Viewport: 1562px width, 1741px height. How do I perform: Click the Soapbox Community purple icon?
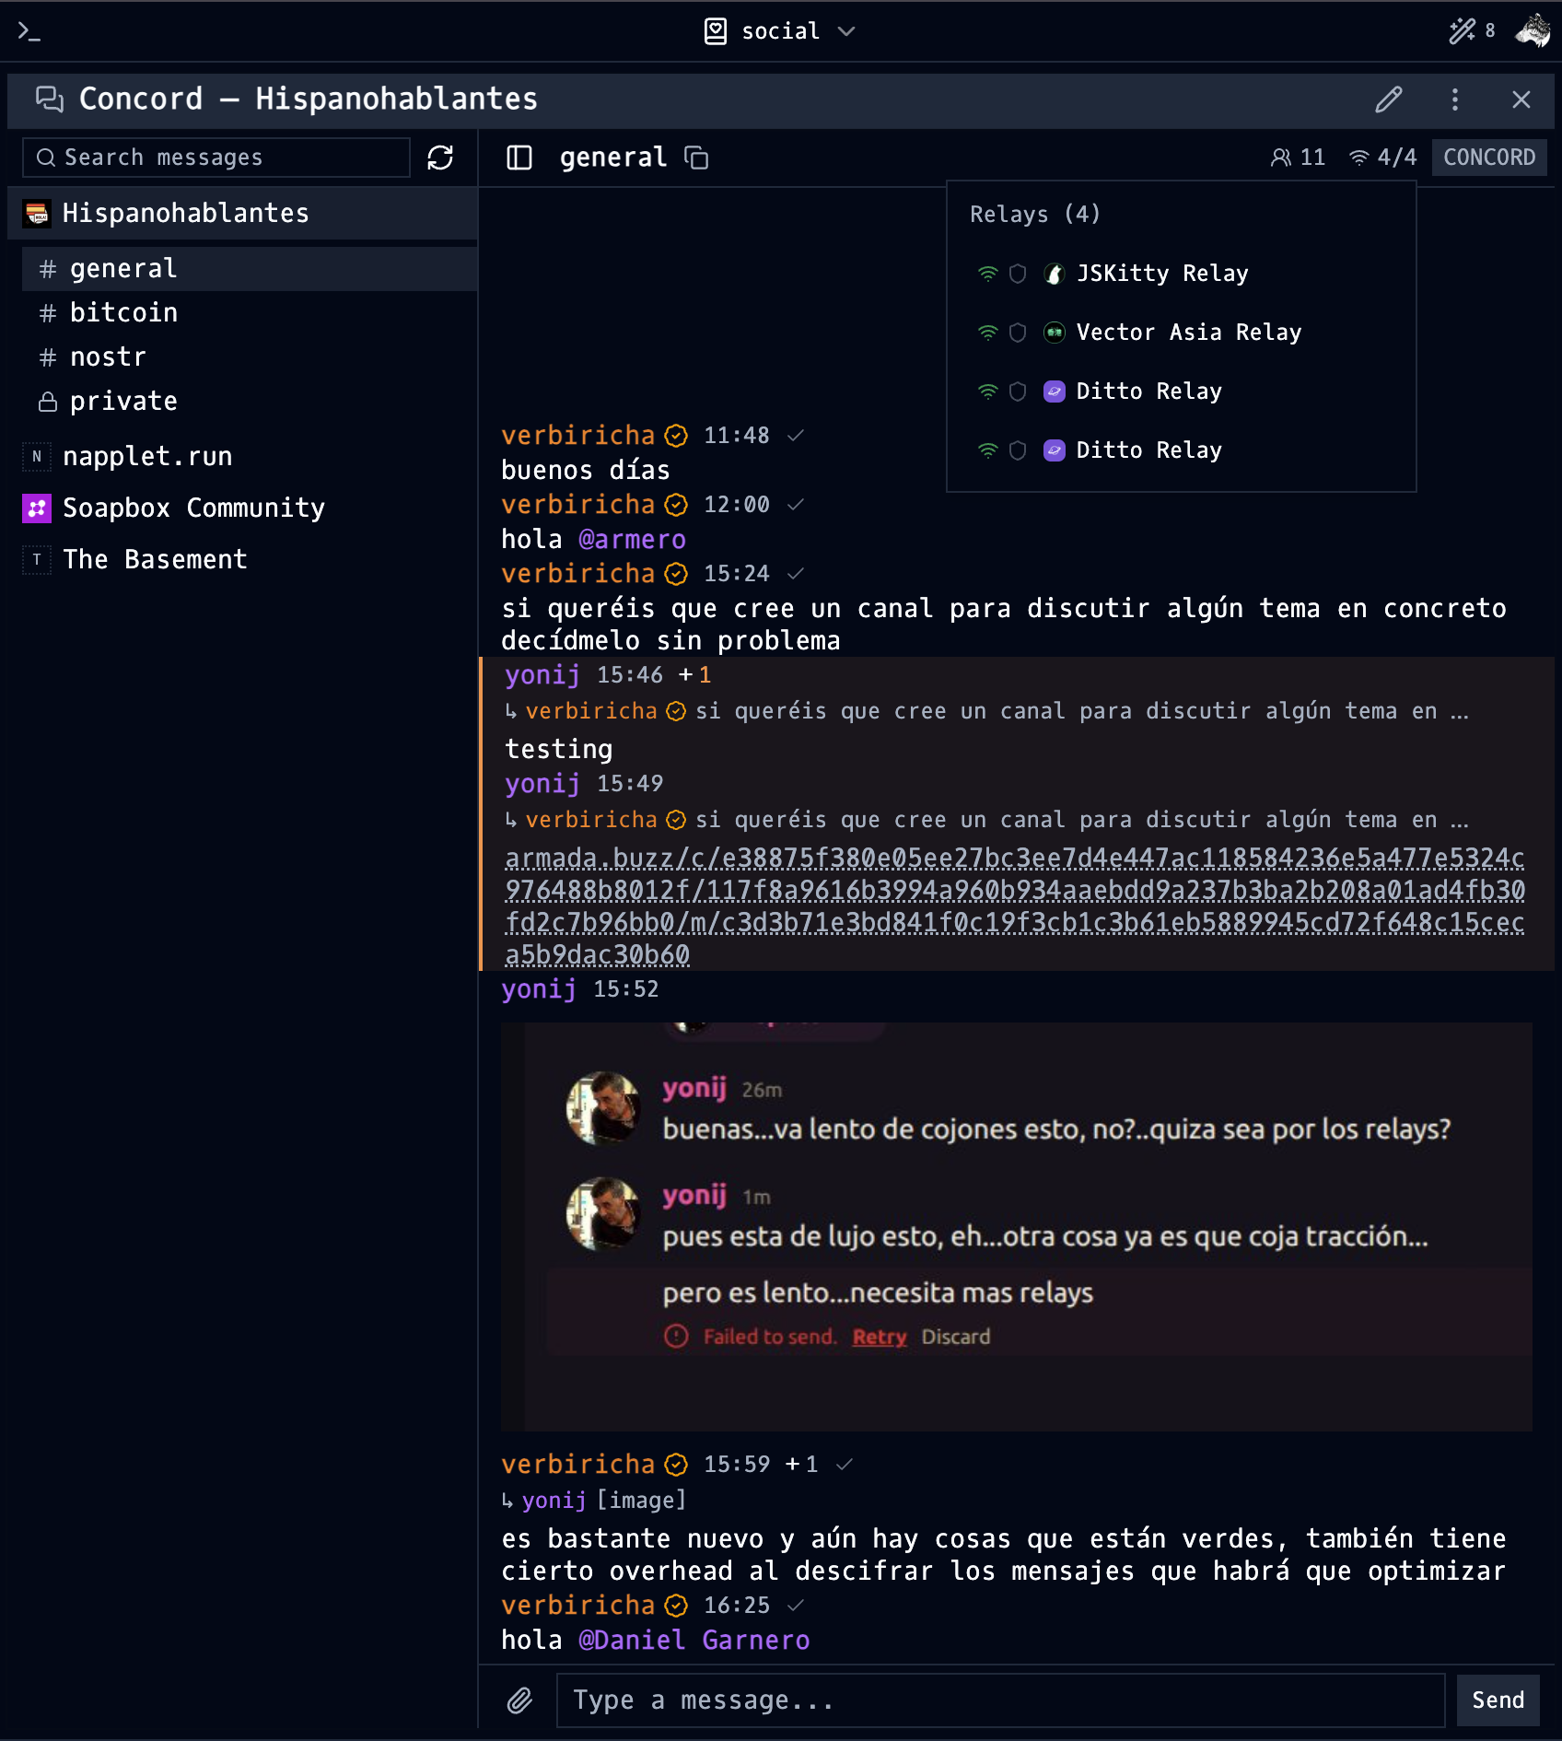[37, 508]
